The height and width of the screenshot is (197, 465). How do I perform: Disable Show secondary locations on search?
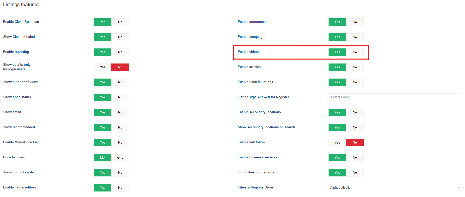pyautogui.click(x=355, y=127)
